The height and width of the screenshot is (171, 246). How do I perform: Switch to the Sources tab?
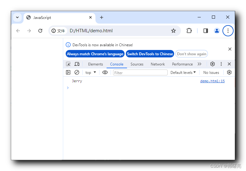(137, 64)
